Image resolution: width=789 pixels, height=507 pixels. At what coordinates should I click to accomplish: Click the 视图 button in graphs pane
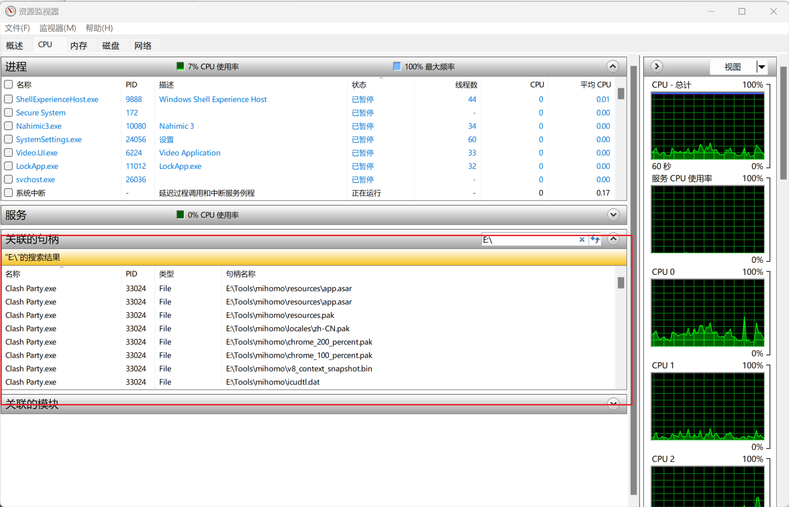coord(733,67)
